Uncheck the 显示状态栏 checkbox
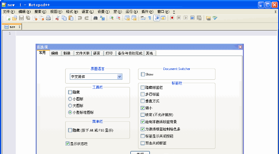Image resolution: width=279 pixels, height=154 pixels. click(x=67, y=144)
